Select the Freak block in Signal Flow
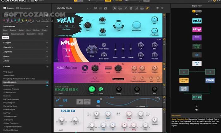 (x=197, y=21)
